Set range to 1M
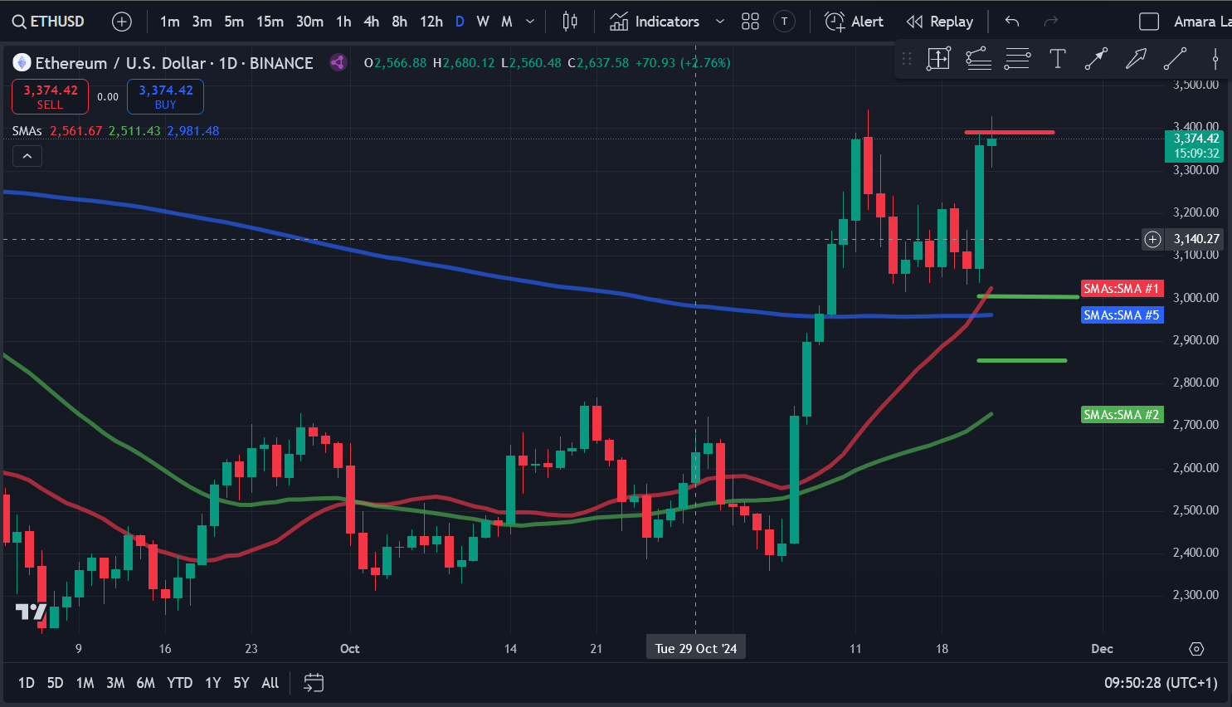The height and width of the screenshot is (707, 1232). [x=85, y=683]
